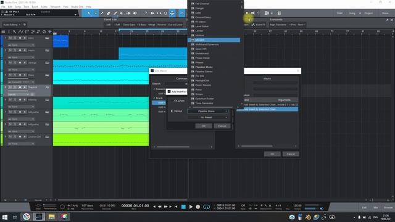Click the Search field in Edit Macro
Viewport: 395px width, 222px height.
tap(175, 84)
